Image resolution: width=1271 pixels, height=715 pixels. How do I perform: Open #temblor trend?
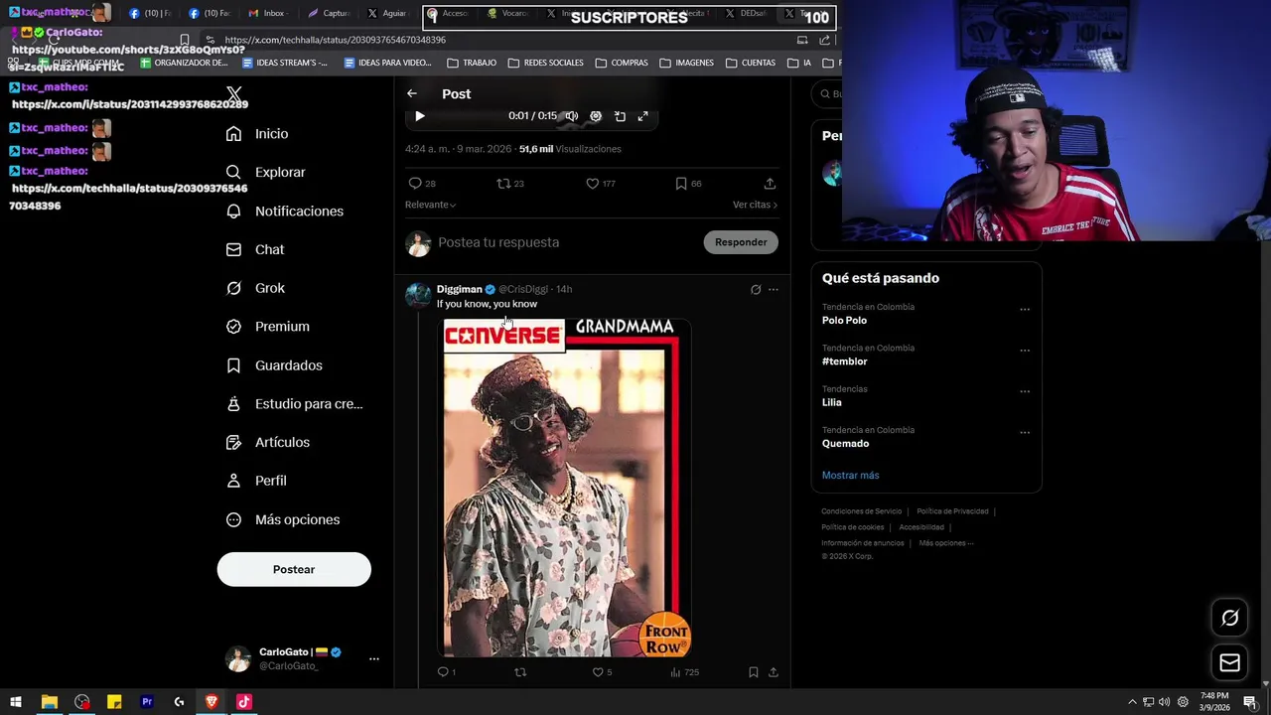click(844, 361)
